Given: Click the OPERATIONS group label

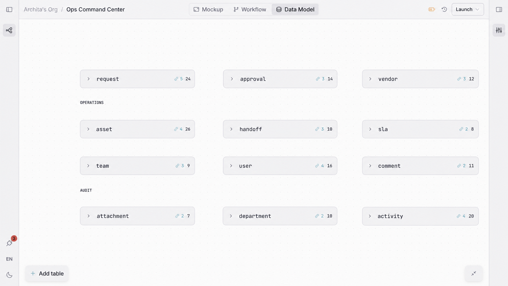Looking at the screenshot, I should 92,103.
